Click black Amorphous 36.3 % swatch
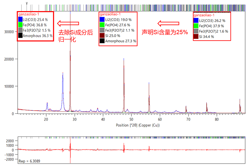Screen dimensions: 248x165 [x=20, y=36]
